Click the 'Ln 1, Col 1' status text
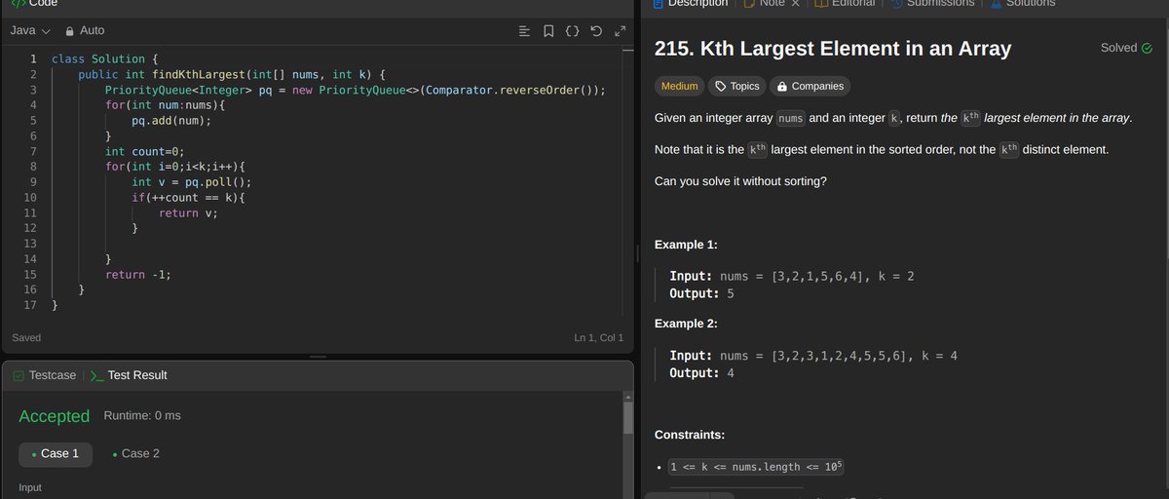 tap(599, 338)
